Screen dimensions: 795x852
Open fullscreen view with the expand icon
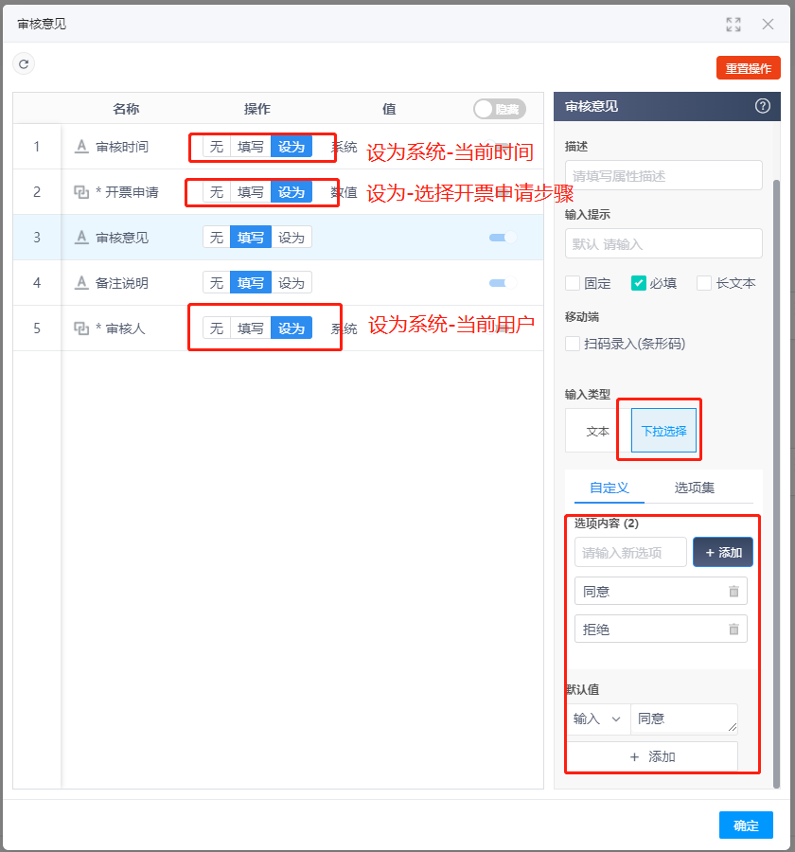(x=733, y=24)
